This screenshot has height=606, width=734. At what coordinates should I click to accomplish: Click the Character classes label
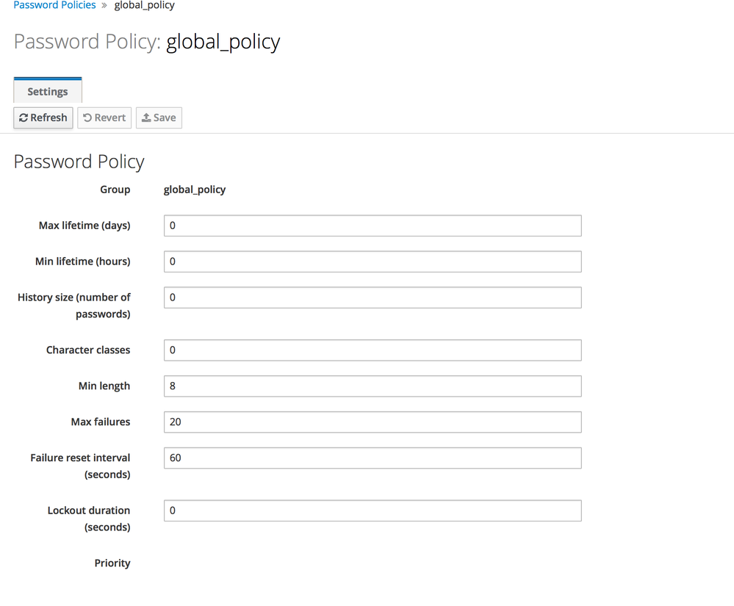87,350
